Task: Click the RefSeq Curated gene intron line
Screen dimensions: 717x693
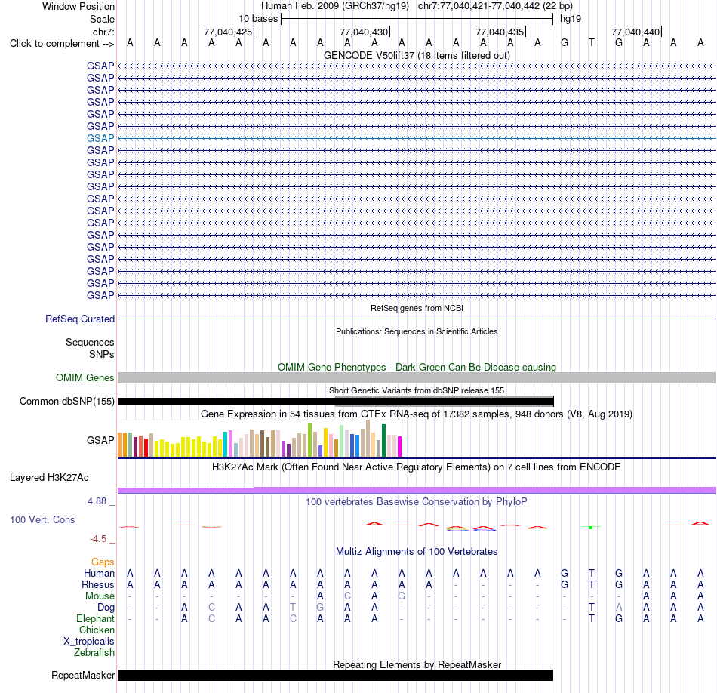Action: coord(417,319)
